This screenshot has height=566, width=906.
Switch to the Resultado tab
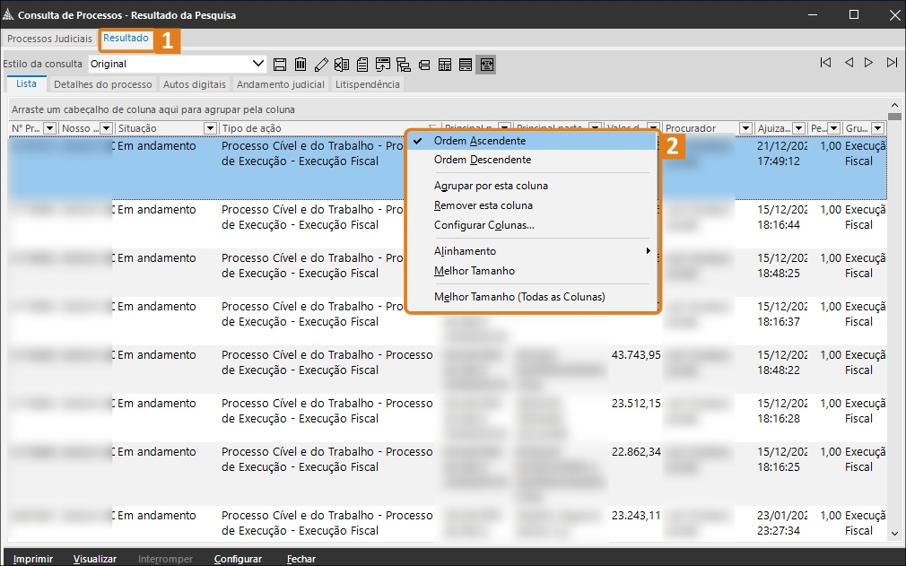126,38
